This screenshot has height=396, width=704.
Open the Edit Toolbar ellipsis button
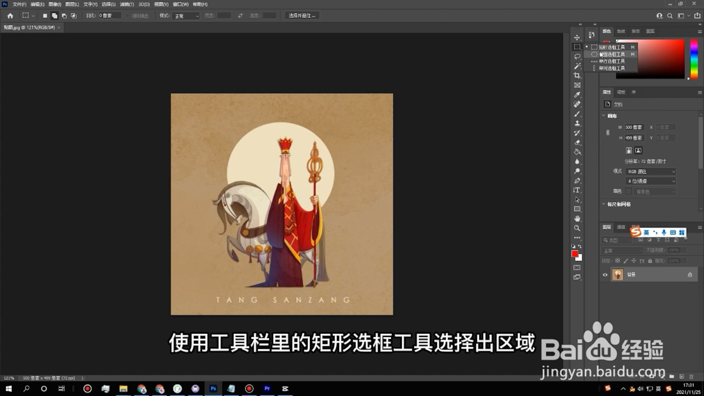pyautogui.click(x=577, y=238)
